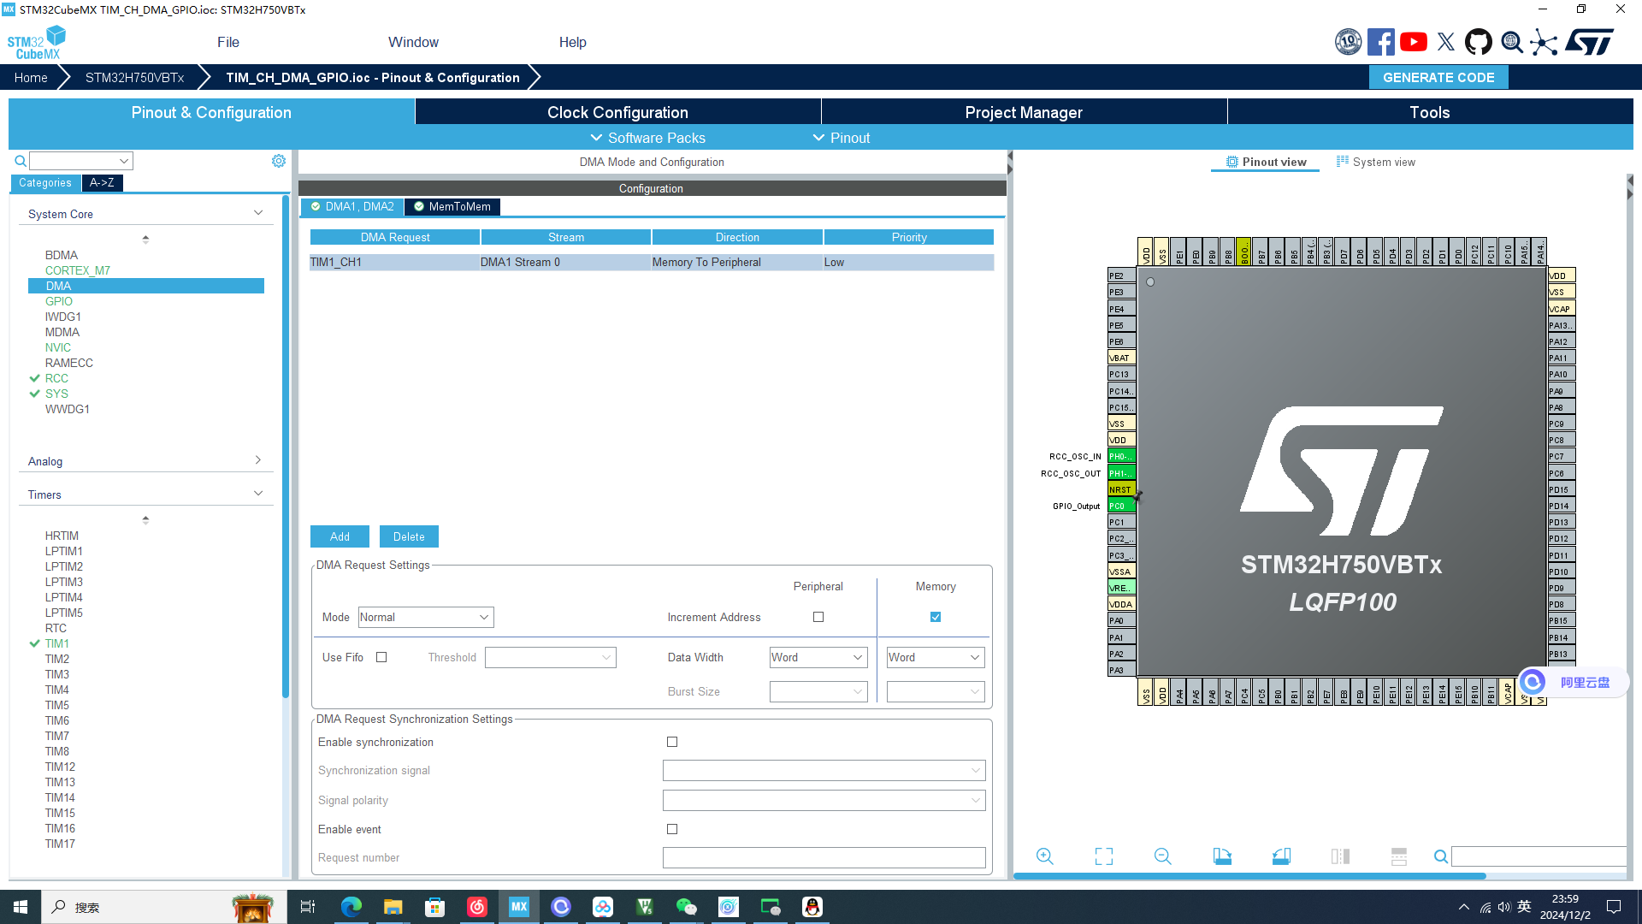Click GENERATE CODE button
1642x924 pixels.
click(1438, 77)
